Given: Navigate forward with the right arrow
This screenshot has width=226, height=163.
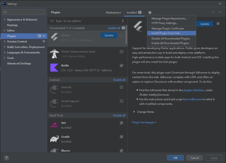Looking at the screenshot, I should pos(219,12).
